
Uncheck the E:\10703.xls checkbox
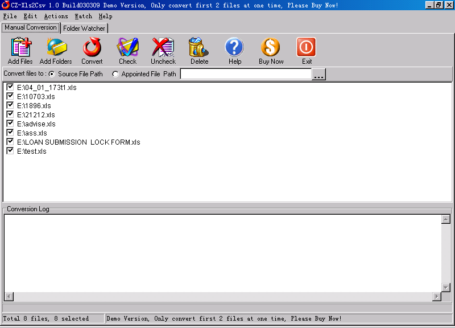click(x=10, y=96)
